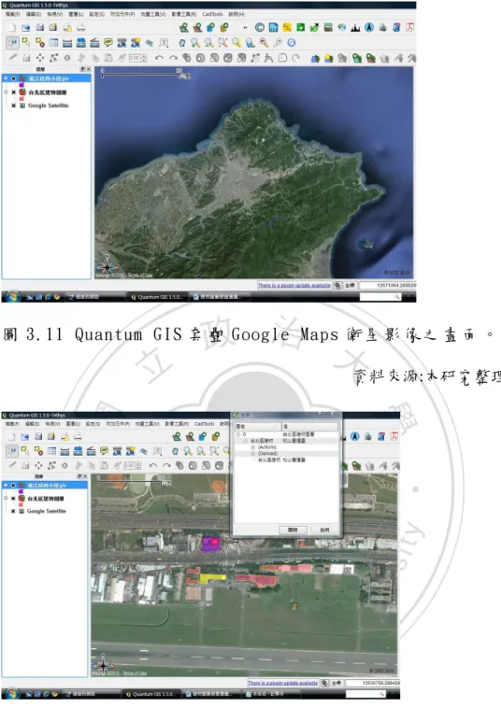Click Quantum GIS taskbar button below coastline window

point(156,297)
